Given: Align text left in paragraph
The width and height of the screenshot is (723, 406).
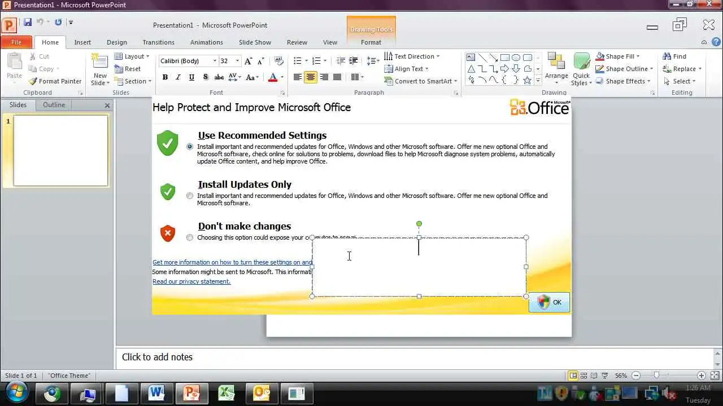Looking at the screenshot, I should [297, 77].
